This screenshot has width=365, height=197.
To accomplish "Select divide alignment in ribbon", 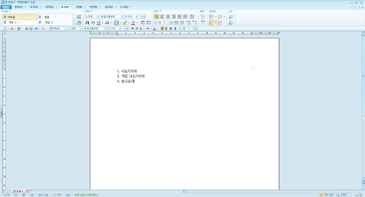I will (x=185, y=17).
